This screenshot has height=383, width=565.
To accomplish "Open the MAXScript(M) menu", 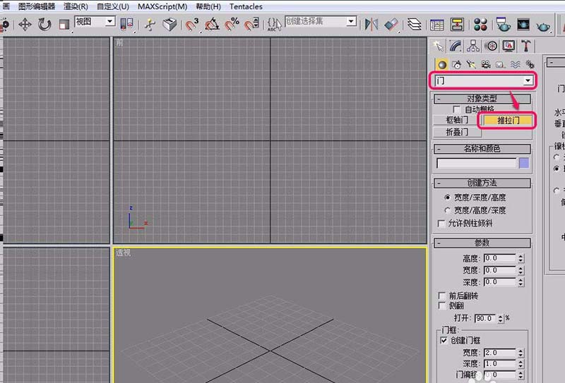I will coord(162,6).
